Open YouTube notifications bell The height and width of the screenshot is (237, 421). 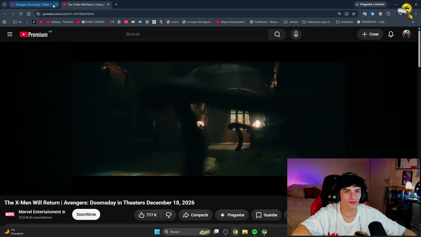[391, 34]
